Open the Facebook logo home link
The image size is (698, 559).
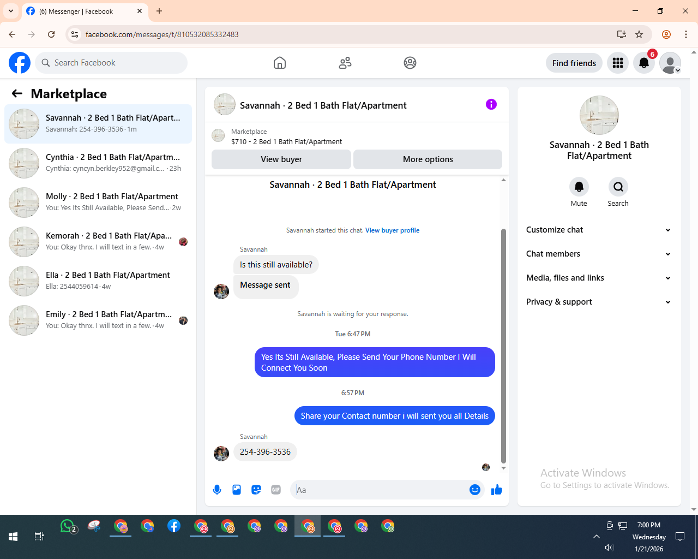tap(20, 63)
